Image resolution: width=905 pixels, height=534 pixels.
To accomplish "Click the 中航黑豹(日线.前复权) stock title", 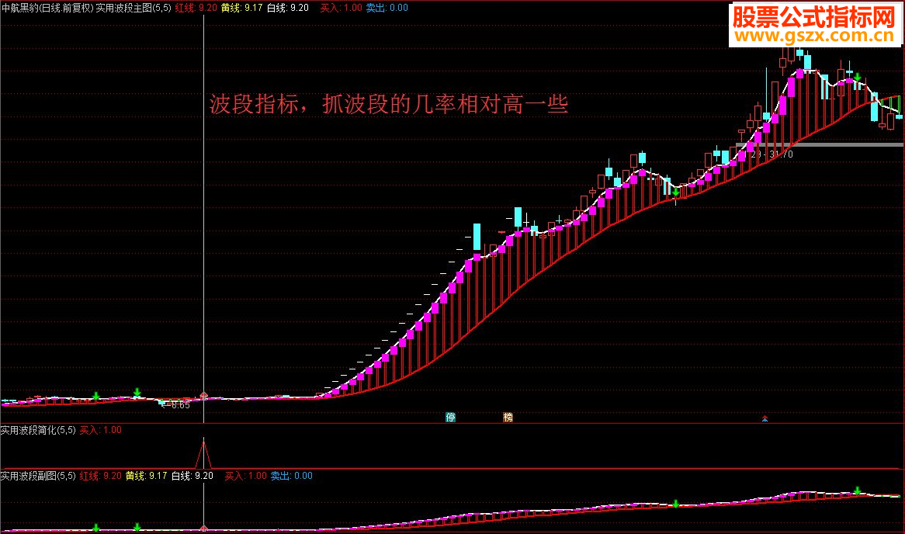I will (x=47, y=8).
